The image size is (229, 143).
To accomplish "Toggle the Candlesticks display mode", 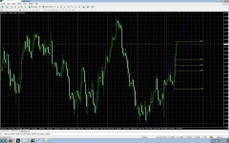I will pyautogui.click(x=61, y=7).
